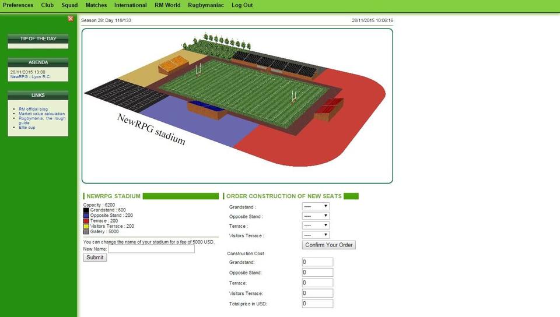Click the yellow Visitors Terrace legend swatch
This screenshot has height=317, width=560.
click(86, 226)
